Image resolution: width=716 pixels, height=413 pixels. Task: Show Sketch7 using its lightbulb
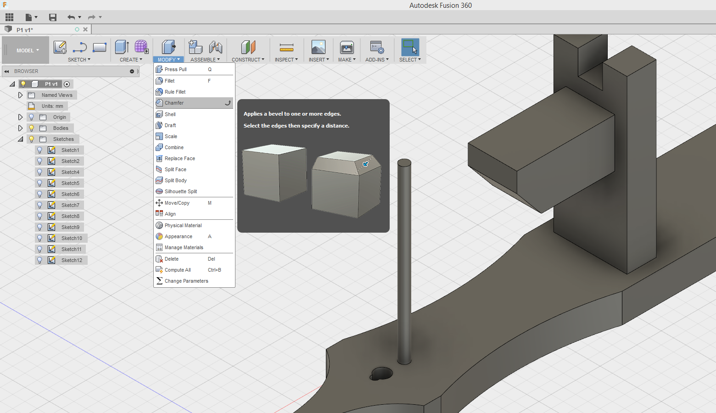[x=39, y=205]
